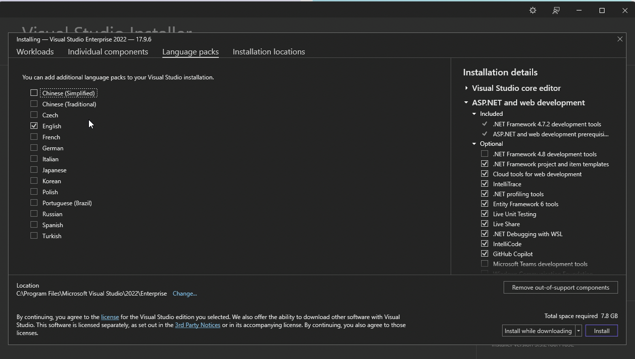
Task: Uncheck the Live Share option
Action: [485, 224]
